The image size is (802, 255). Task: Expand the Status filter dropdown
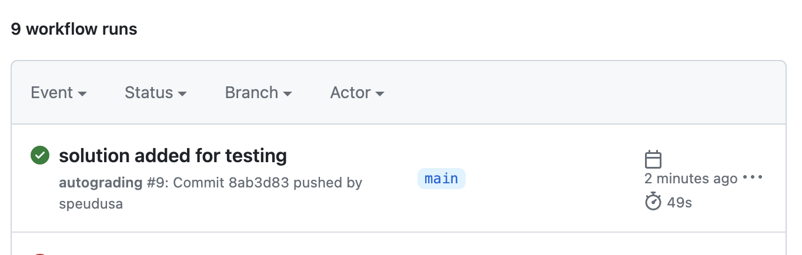[x=156, y=93]
